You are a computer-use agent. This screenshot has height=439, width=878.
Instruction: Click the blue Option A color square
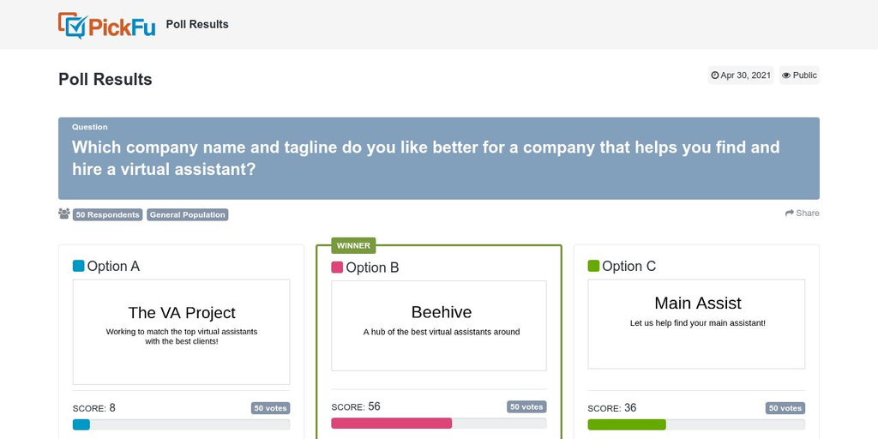(x=78, y=266)
